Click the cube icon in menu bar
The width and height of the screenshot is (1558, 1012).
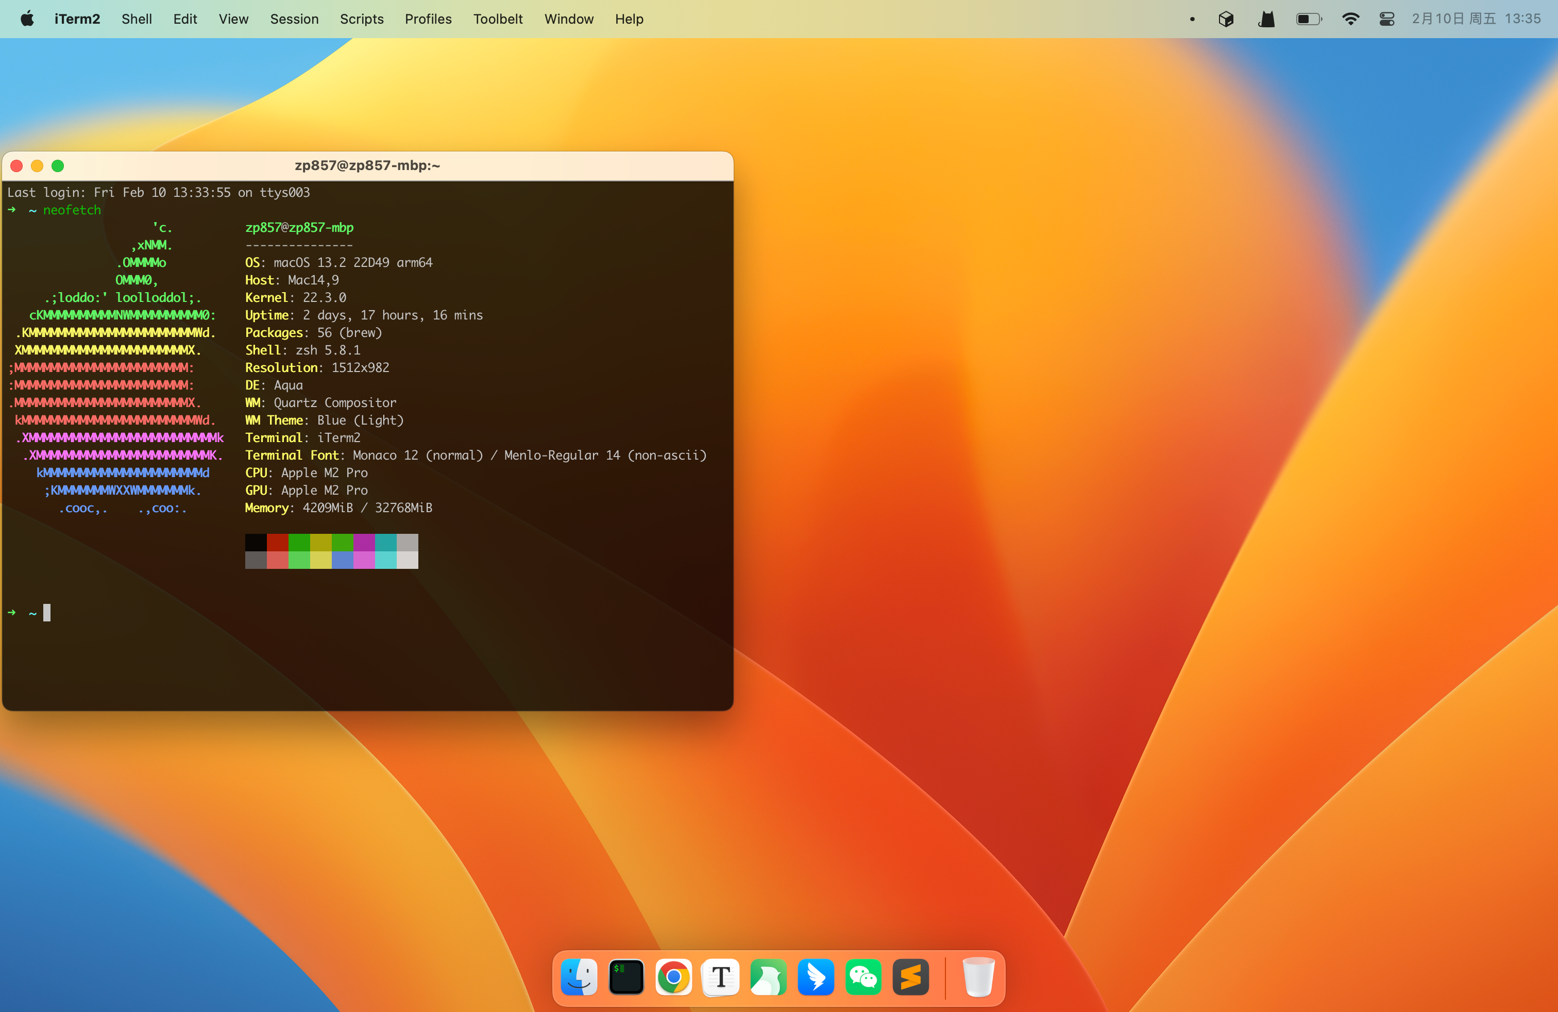(x=1226, y=19)
